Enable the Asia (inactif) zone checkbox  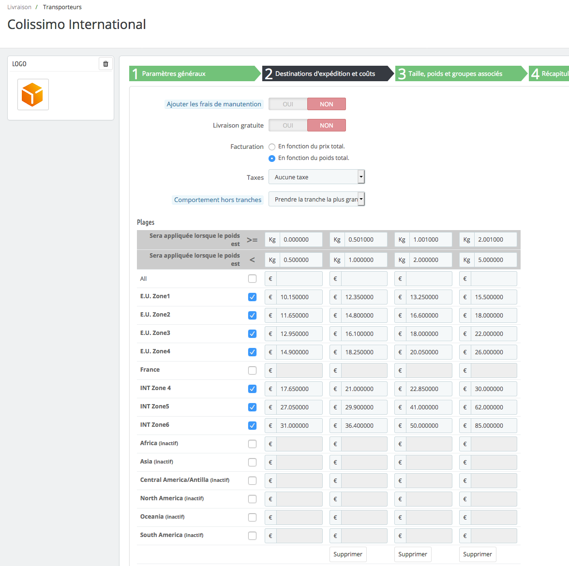click(252, 462)
